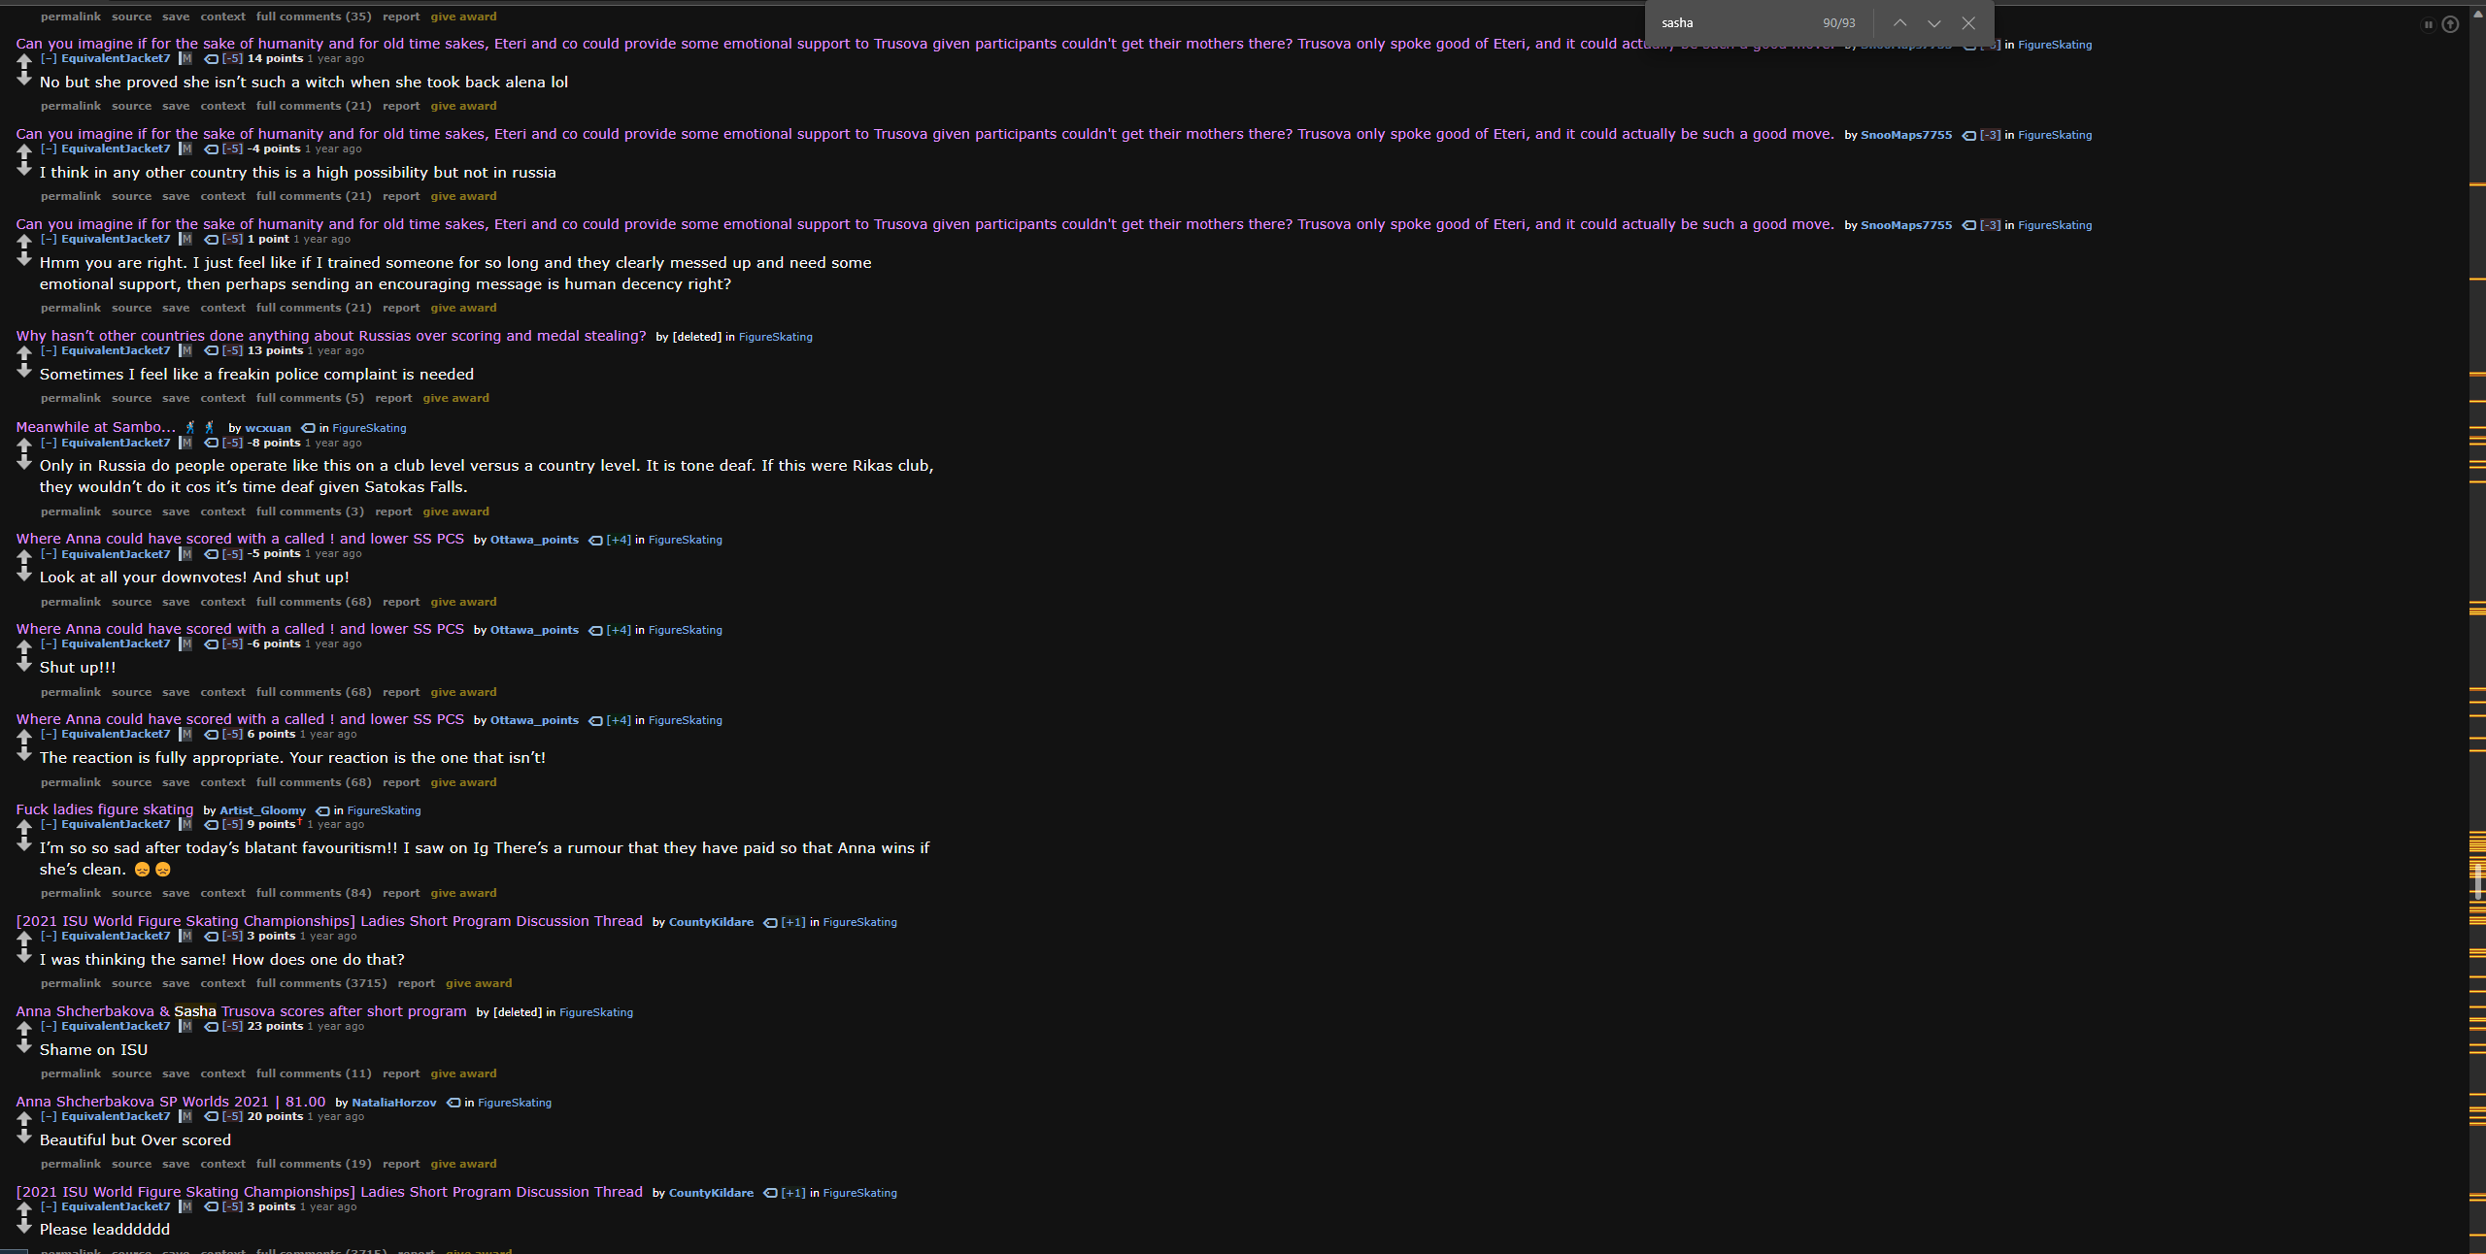Collapse the 'Beautiful but Over scored' comment

(49, 1117)
